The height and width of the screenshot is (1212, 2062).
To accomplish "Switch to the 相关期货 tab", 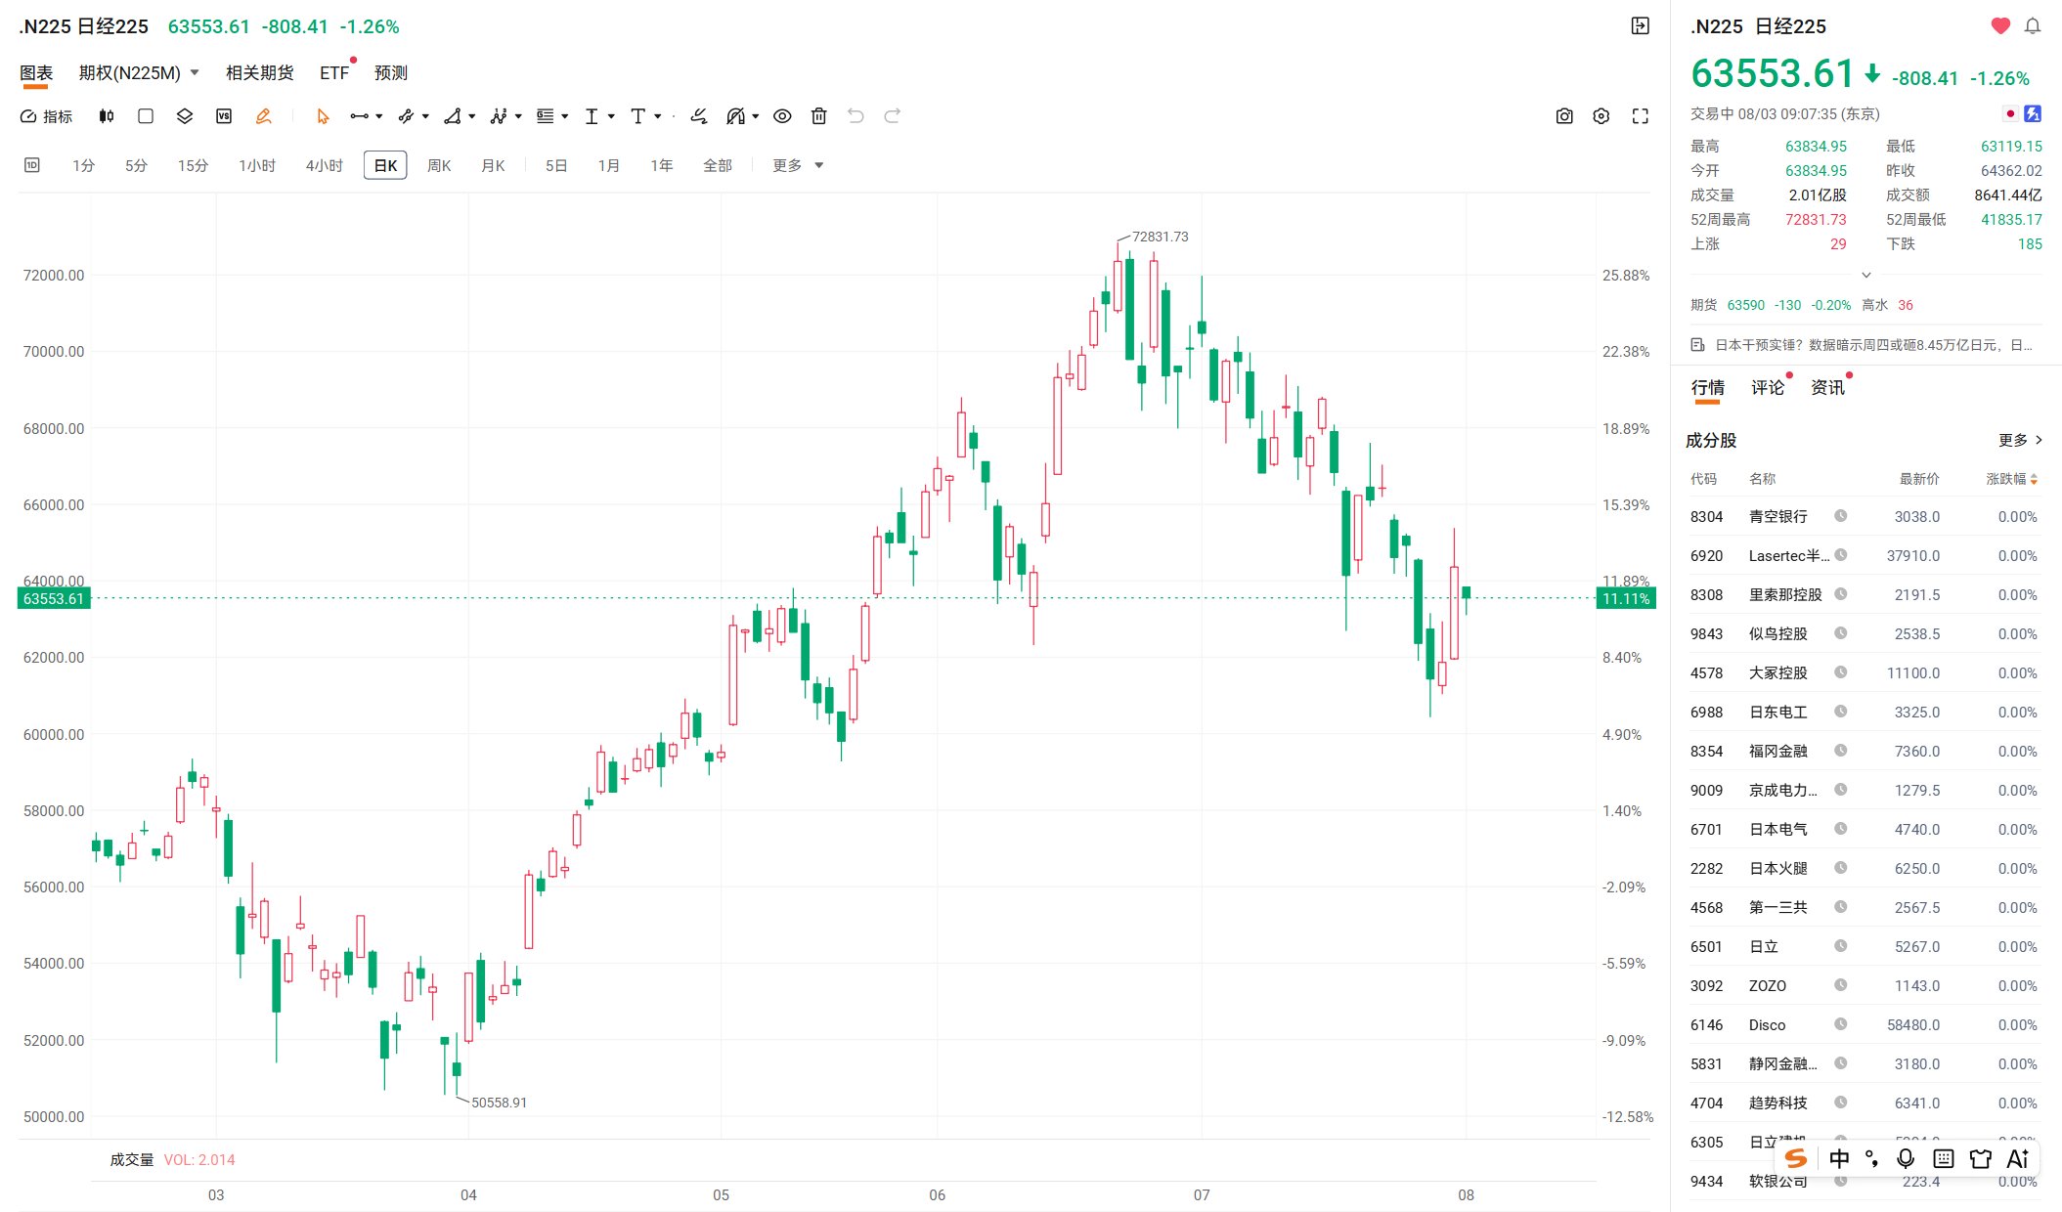I will point(259,73).
